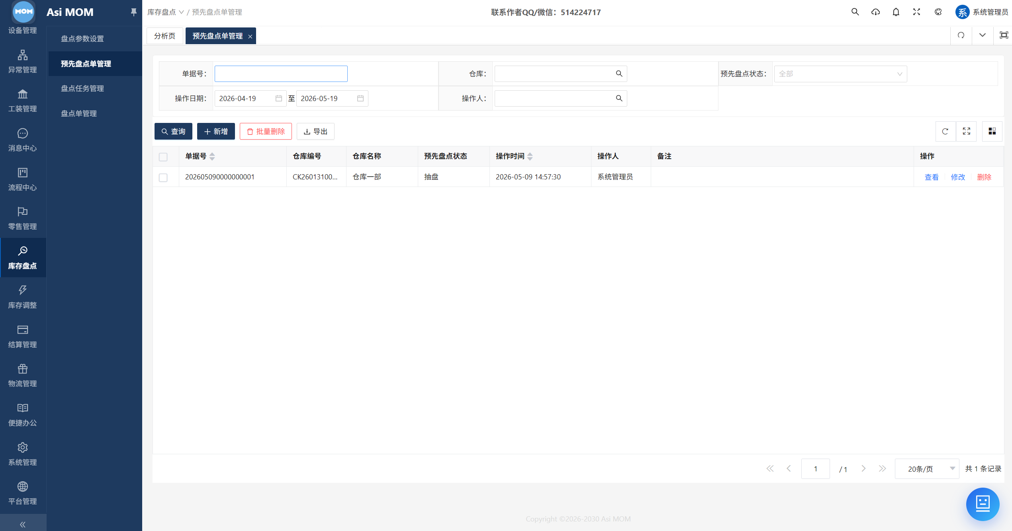This screenshot has height=531, width=1012.
Task: Go to next page arrow
Action: pos(863,469)
